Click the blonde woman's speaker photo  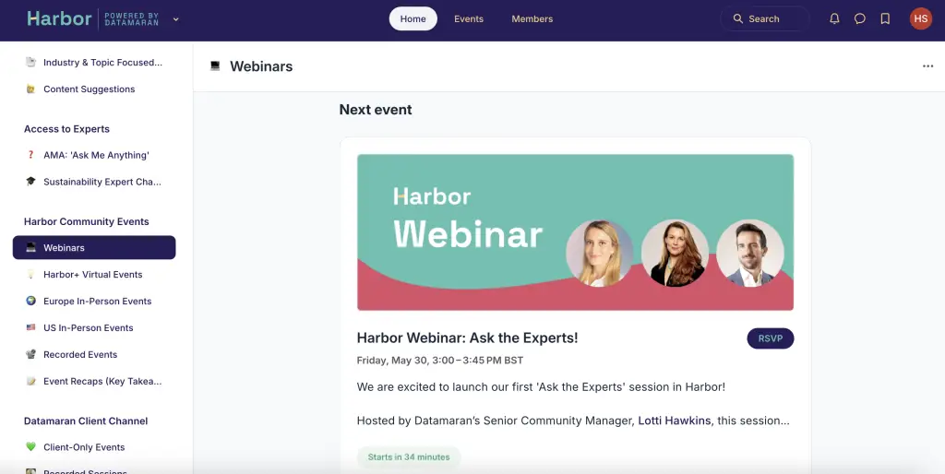coord(599,253)
